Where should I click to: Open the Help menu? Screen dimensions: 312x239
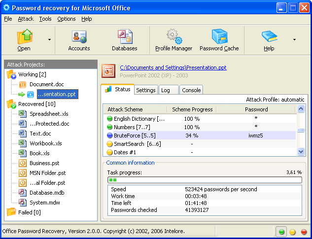(x=87, y=19)
